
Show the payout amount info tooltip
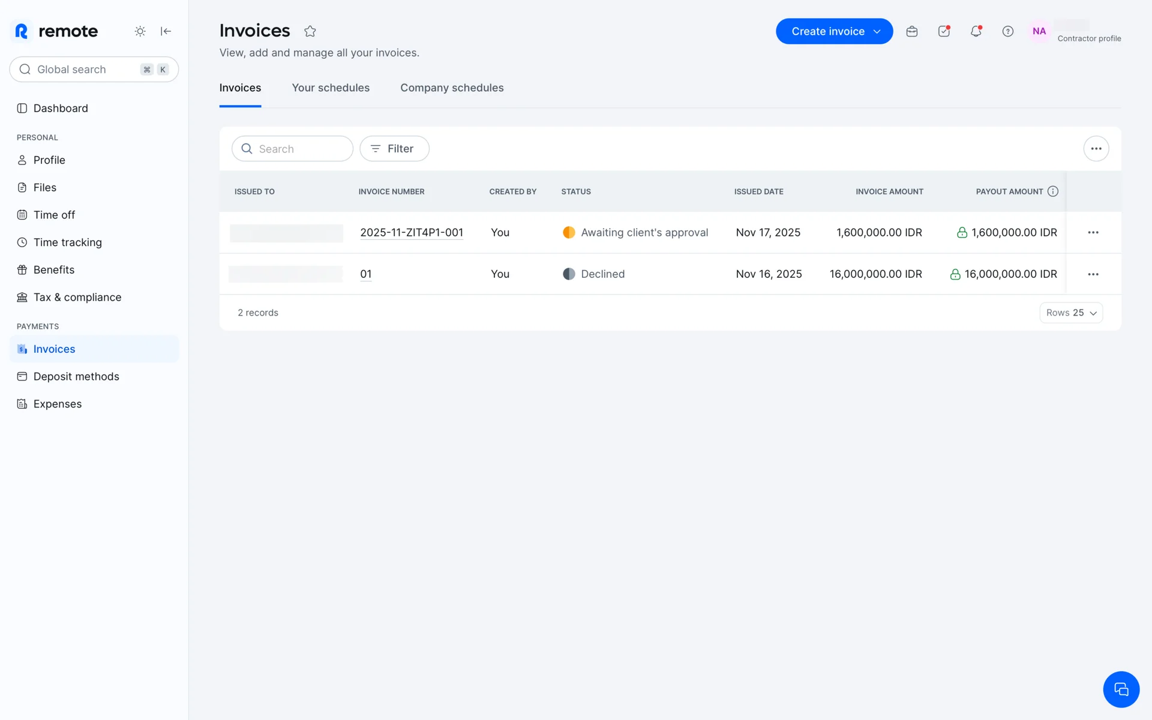[x=1052, y=191]
